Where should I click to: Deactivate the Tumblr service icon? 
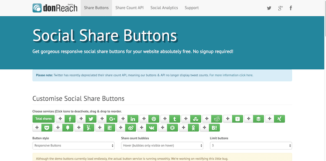175,119
